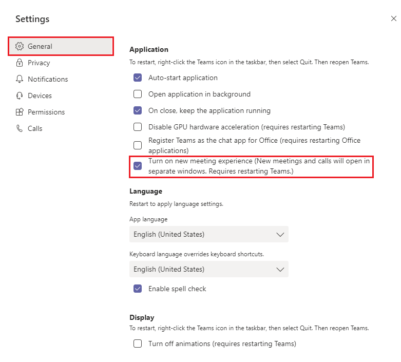Click the Privacy lock icon
The image size is (401, 362).
[x=20, y=63]
